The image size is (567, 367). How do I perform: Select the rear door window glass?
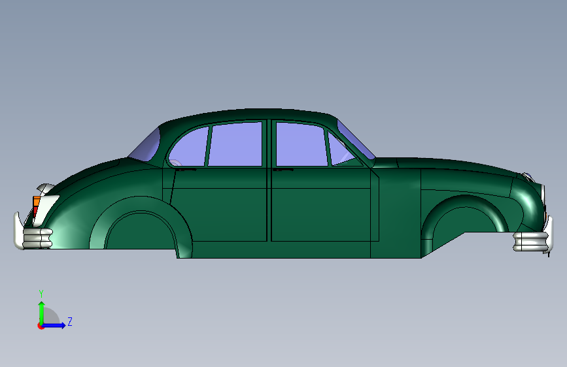pyautogui.click(x=235, y=144)
